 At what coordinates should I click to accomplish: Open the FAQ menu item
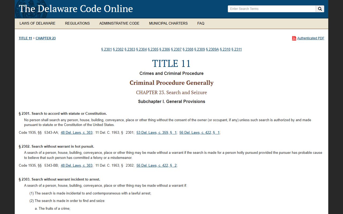pyautogui.click(x=201, y=23)
